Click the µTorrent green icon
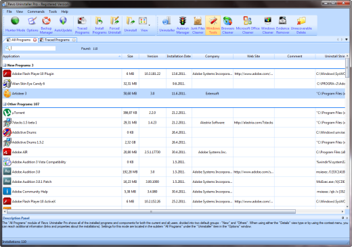 [7, 113]
